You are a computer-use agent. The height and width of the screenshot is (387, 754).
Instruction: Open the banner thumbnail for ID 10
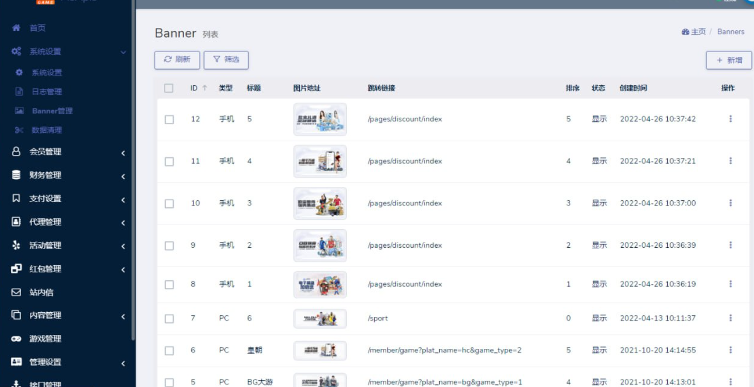pos(320,203)
